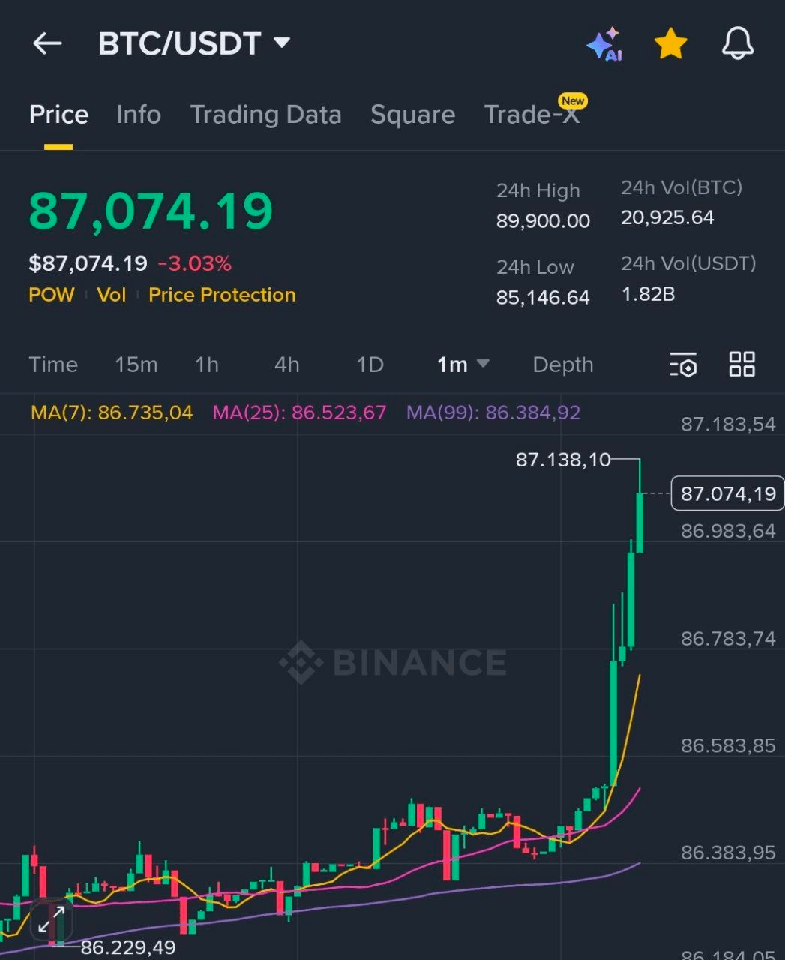This screenshot has width=785, height=960.
Task: Open the AI assistant sparkle icon
Action: [604, 44]
